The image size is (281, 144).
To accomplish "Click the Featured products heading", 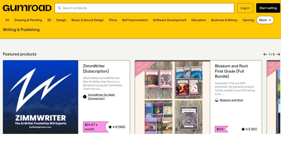I will coord(19,54).
